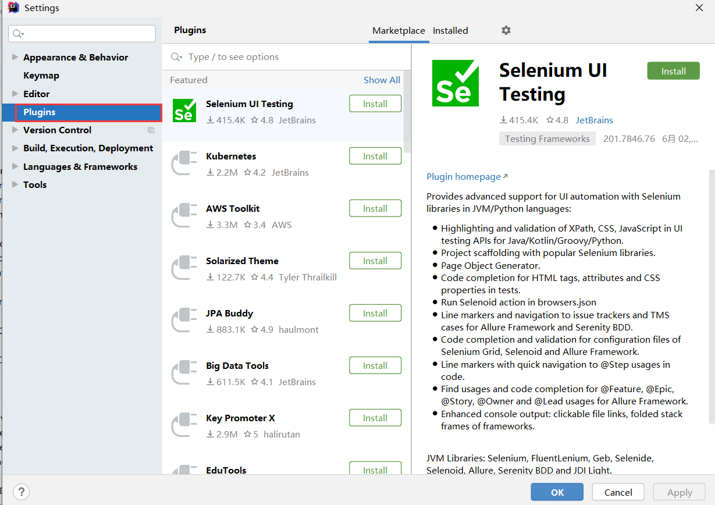
Task: Click the Featured section header
Action: [x=188, y=80]
